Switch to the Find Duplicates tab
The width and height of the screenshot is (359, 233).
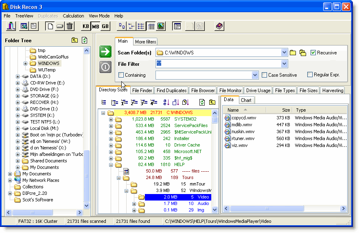(x=171, y=91)
